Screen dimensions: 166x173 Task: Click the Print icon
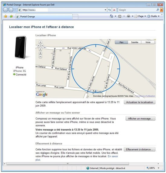[129, 16]
